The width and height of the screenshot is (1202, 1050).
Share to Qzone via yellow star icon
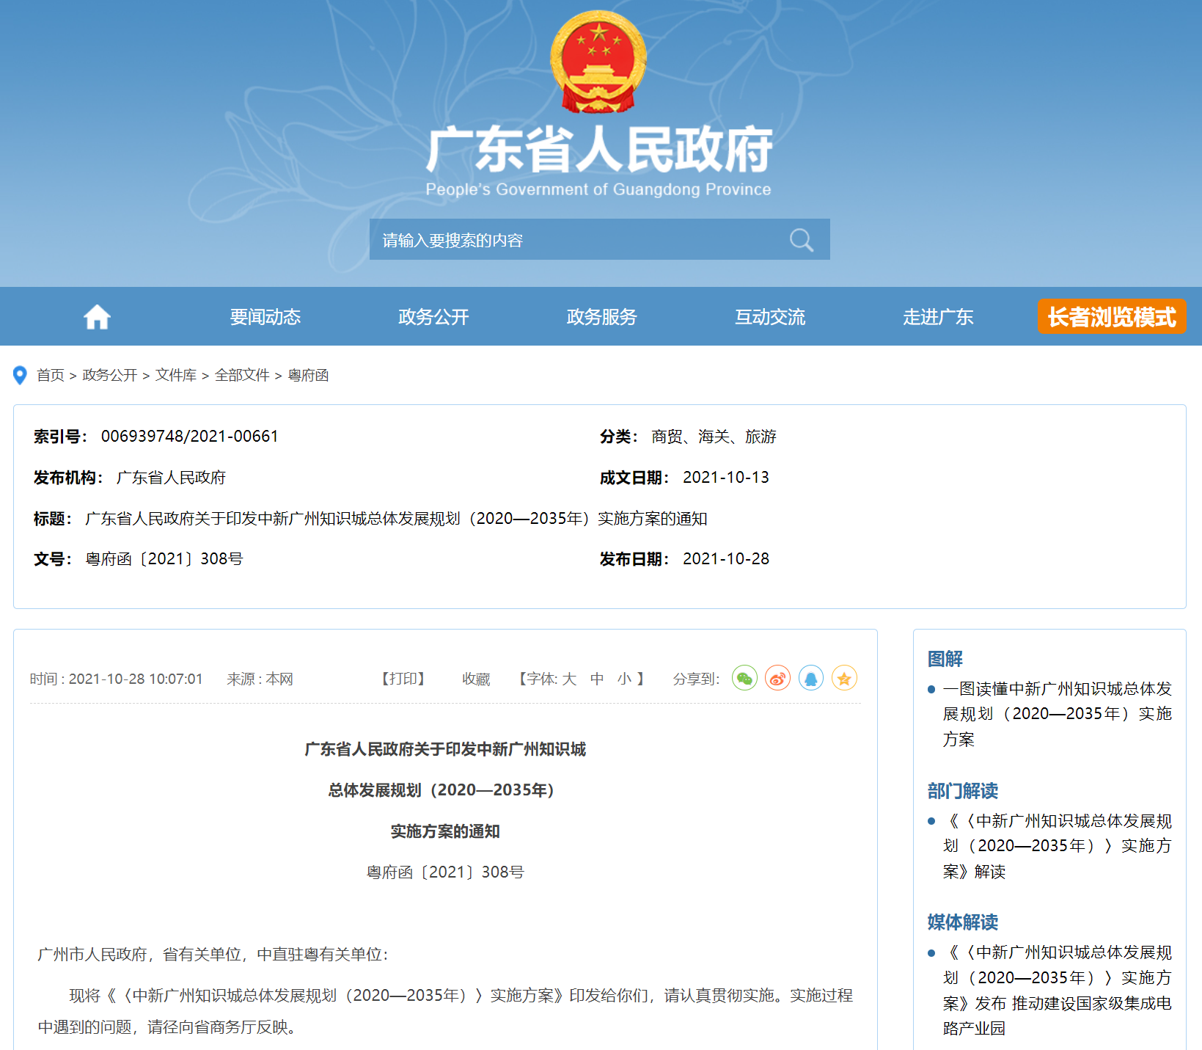pos(844,678)
